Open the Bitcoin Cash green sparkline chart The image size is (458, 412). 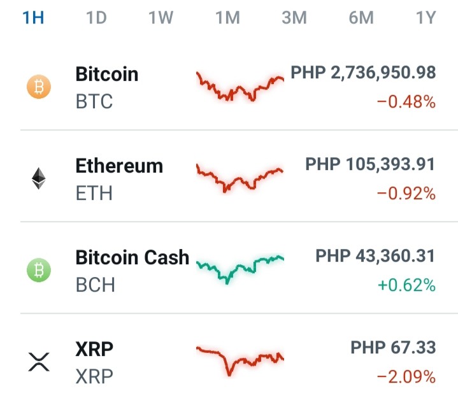240,269
